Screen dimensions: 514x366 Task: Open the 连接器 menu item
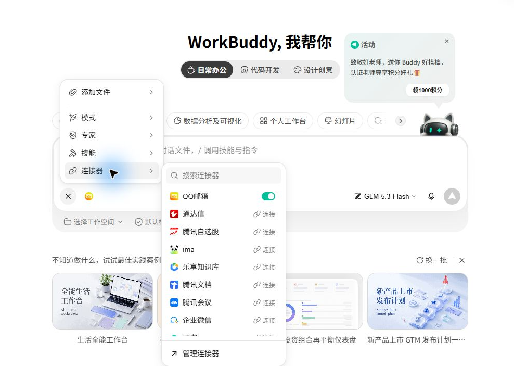[x=112, y=171]
